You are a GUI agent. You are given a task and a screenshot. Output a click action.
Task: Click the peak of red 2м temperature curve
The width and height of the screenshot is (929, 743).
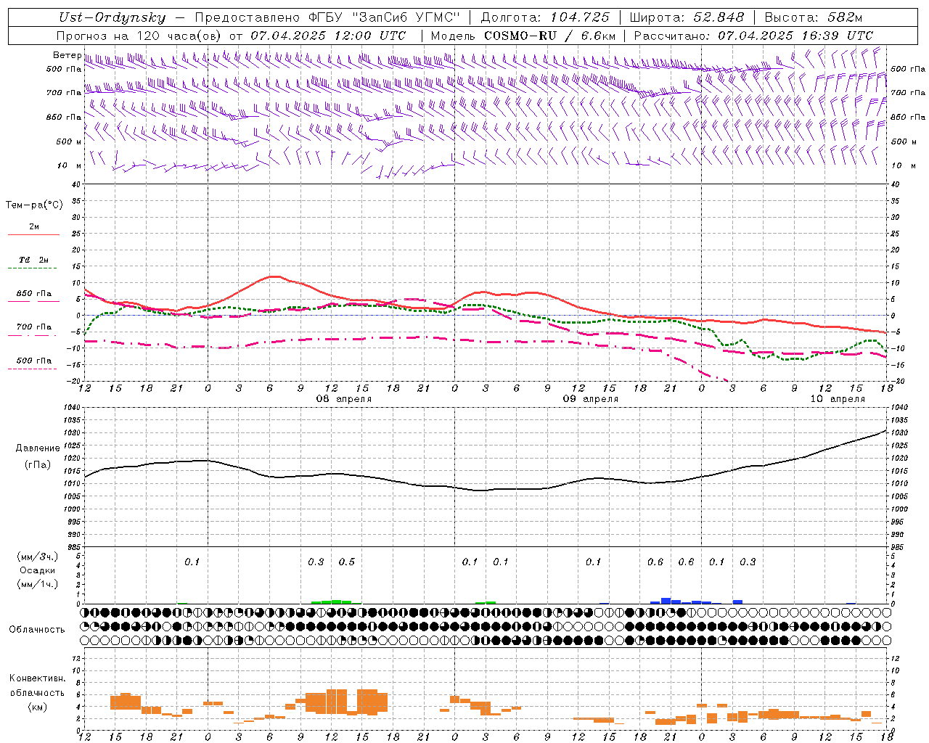273,276
